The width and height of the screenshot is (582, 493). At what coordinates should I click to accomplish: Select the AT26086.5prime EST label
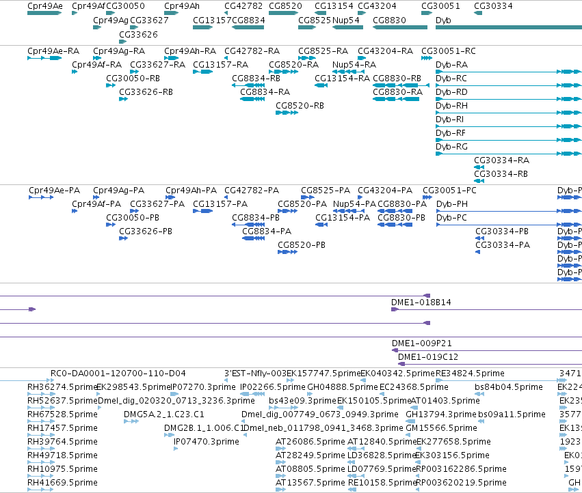click(310, 442)
